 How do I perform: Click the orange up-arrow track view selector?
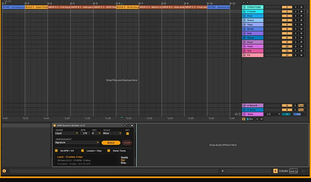point(275,171)
